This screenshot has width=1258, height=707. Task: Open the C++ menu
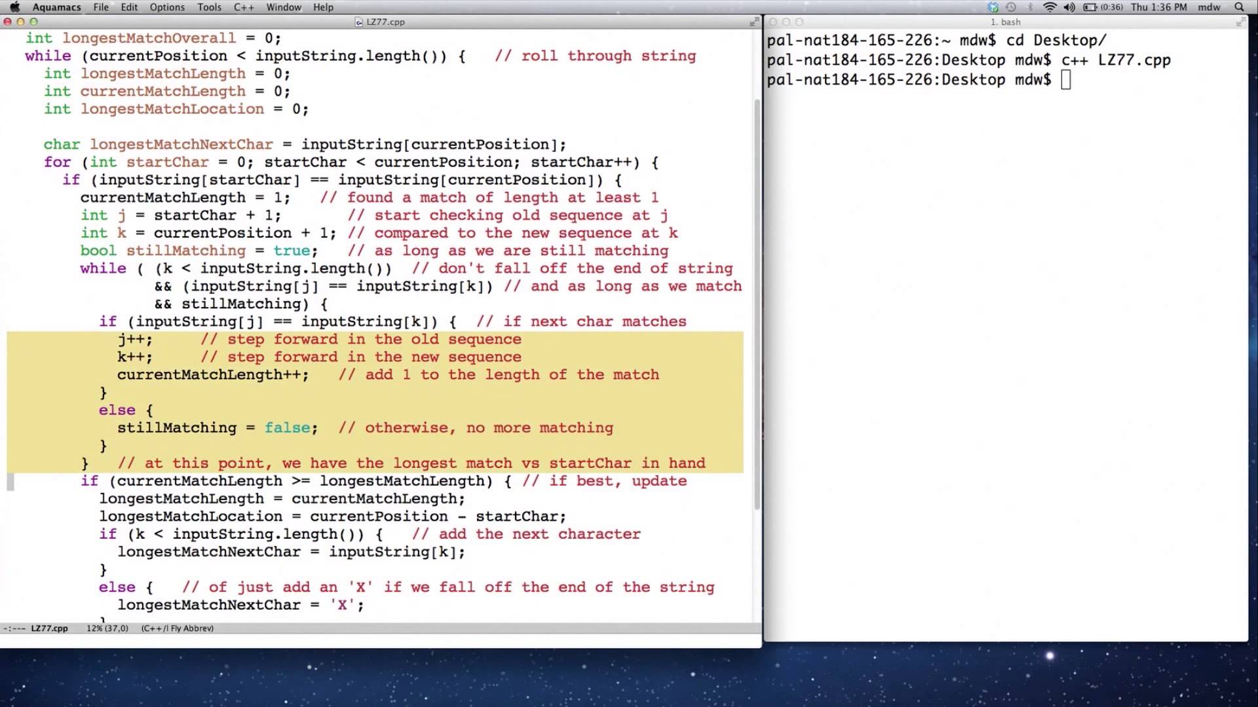[244, 7]
